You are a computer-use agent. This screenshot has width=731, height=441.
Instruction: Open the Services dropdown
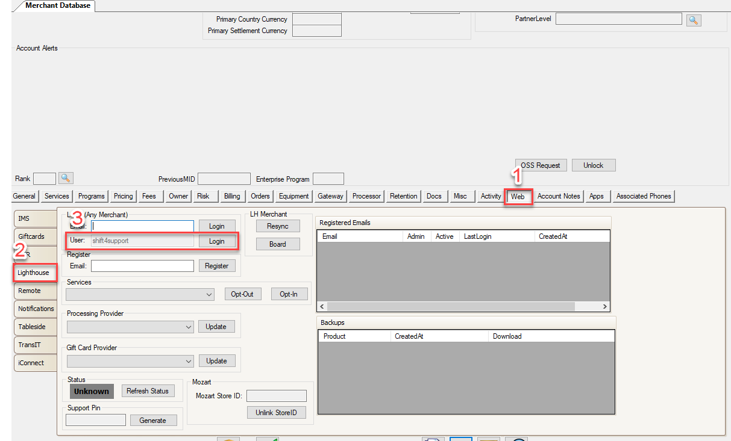[x=209, y=295]
